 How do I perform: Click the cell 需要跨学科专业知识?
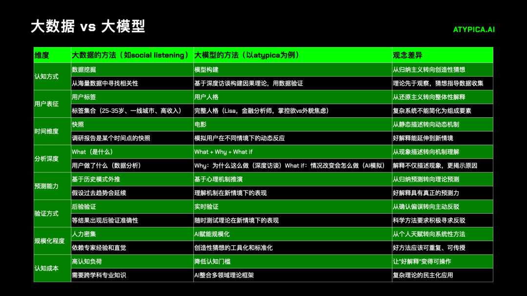click(x=132, y=275)
